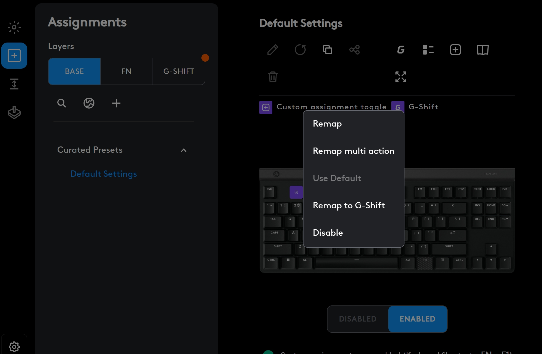
Task: Click the expand fullscreen arrows icon
Action: (x=401, y=77)
